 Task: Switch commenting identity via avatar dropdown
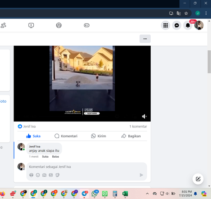point(21,166)
